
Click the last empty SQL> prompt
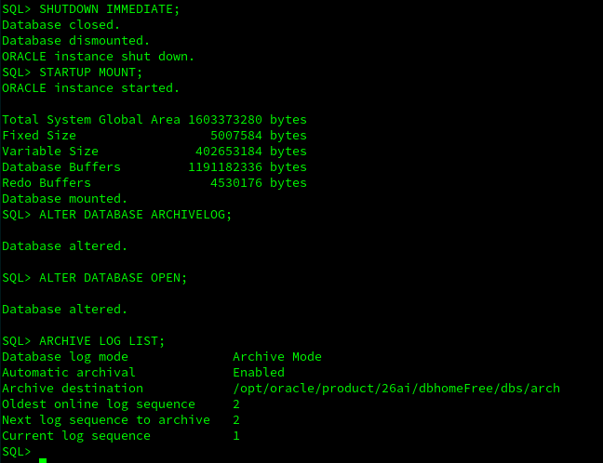(x=16, y=452)
